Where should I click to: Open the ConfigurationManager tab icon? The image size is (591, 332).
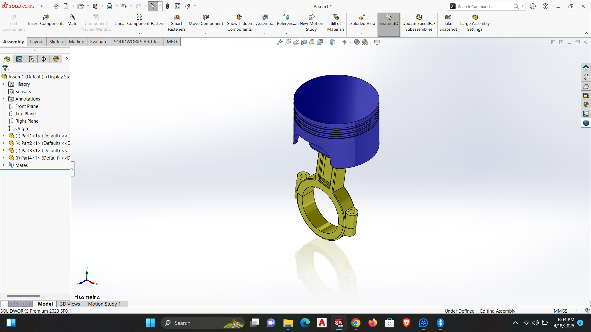pos(31,59)
